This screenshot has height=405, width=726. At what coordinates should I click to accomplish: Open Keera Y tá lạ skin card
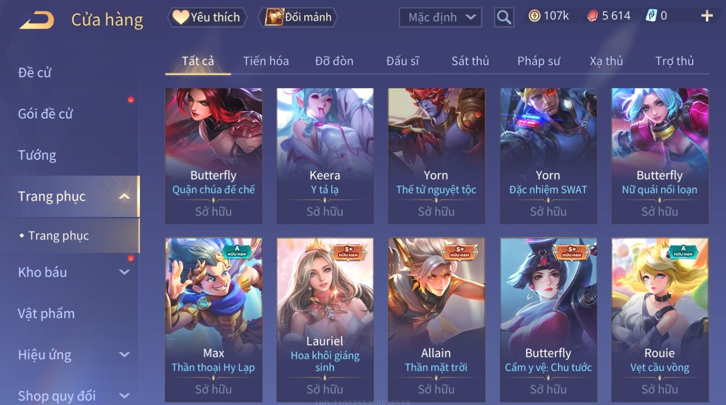pyautogui.click(x=325, y=156)
